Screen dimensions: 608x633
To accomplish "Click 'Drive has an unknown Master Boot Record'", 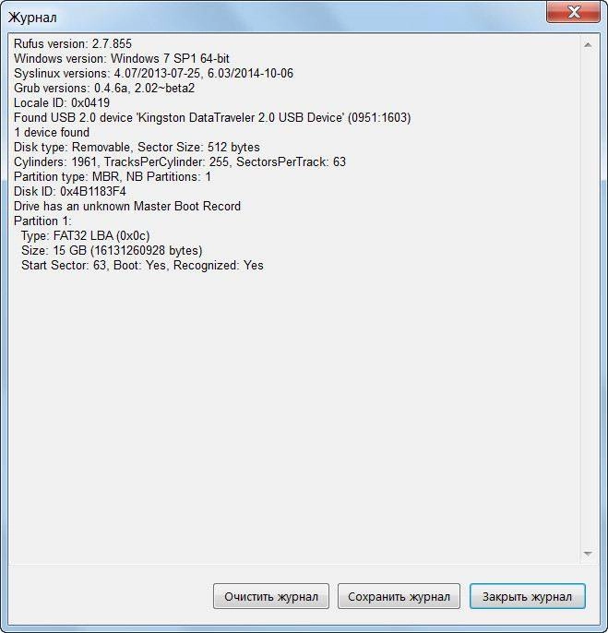I will 127,207.
